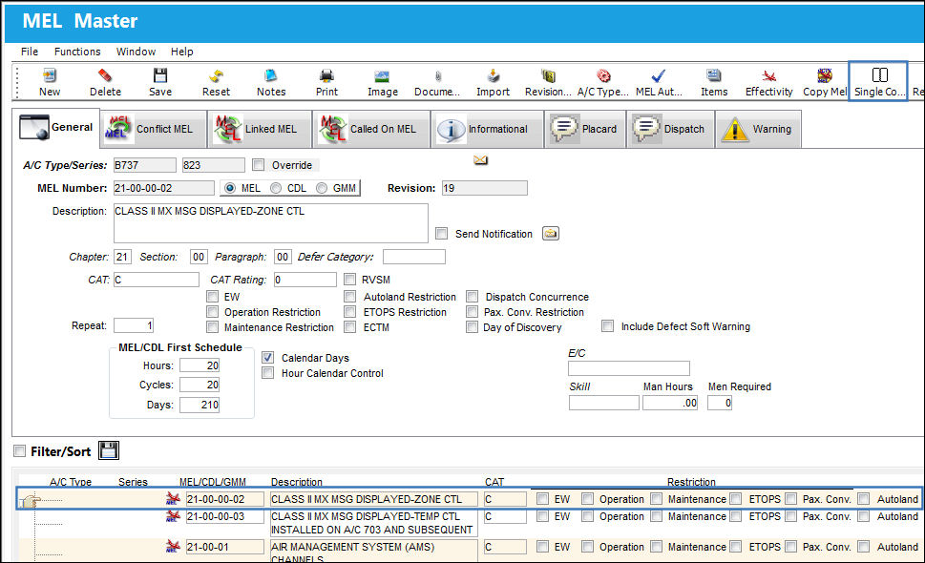925x563 pixels.
Task: Tick the Override checkbox
Action: (x=259, y=165)
